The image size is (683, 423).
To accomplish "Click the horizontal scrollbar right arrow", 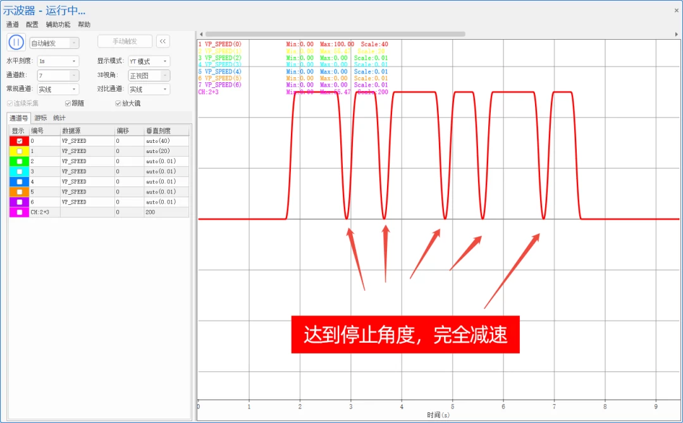I will pos(677,34).
